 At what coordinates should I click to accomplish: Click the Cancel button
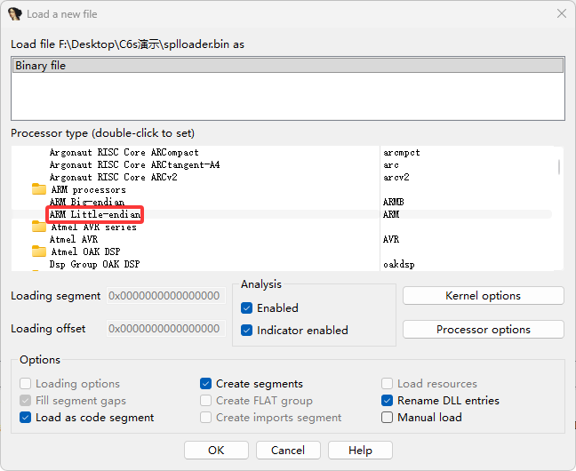coord(288,451)
